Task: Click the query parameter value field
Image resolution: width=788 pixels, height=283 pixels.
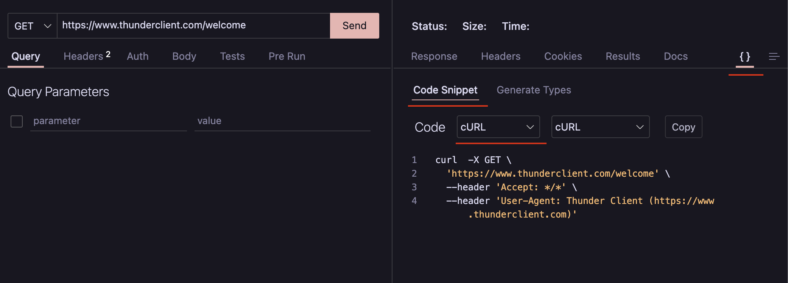Action: tap(282, 121)
